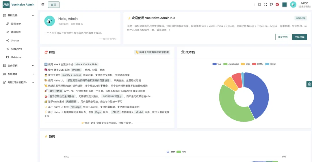
Task: Click the message tag
Action: click(76, 107)
